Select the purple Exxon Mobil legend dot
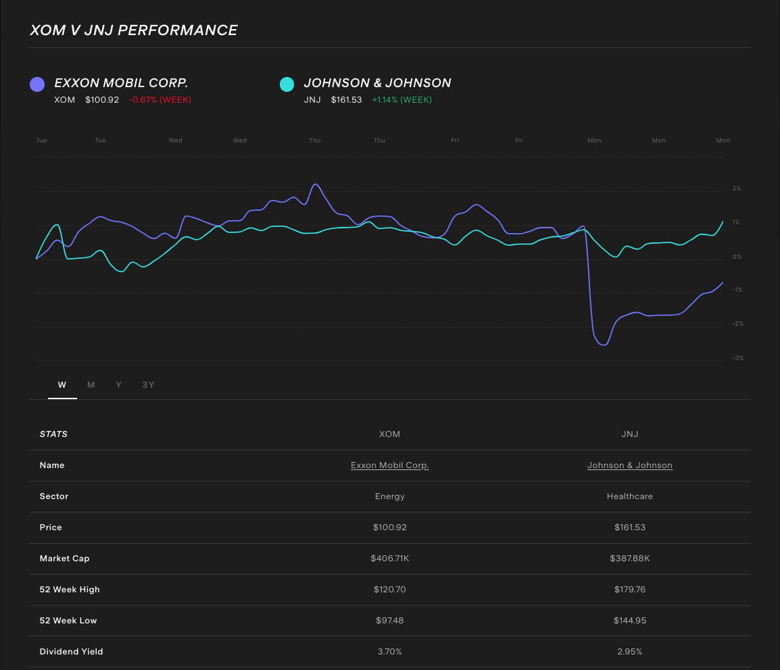This screenshot has width=780, height=670. (37, 84)
